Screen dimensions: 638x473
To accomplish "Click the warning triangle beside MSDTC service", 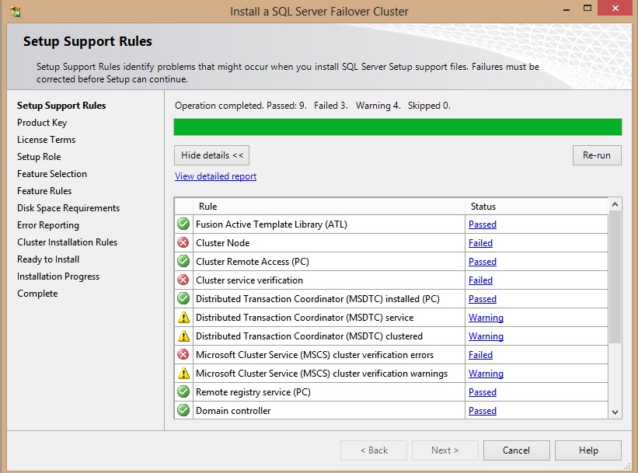I will coord(183,317).
